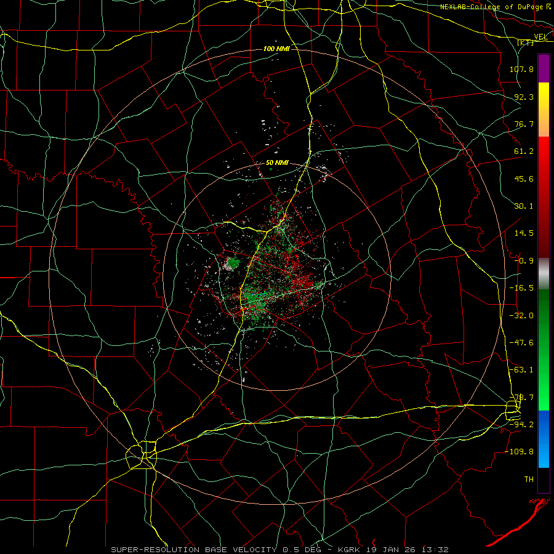Select the 30.1 scale value
The height and width of the screenshot is (554, 554).
tap(524, 206)
